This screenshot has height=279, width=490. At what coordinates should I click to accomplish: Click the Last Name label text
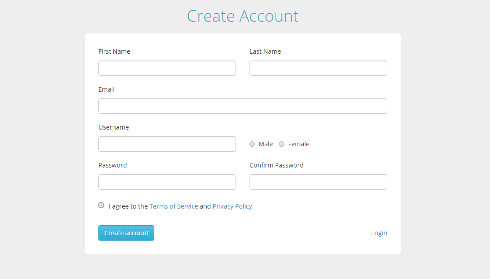[x=265, y=51]
